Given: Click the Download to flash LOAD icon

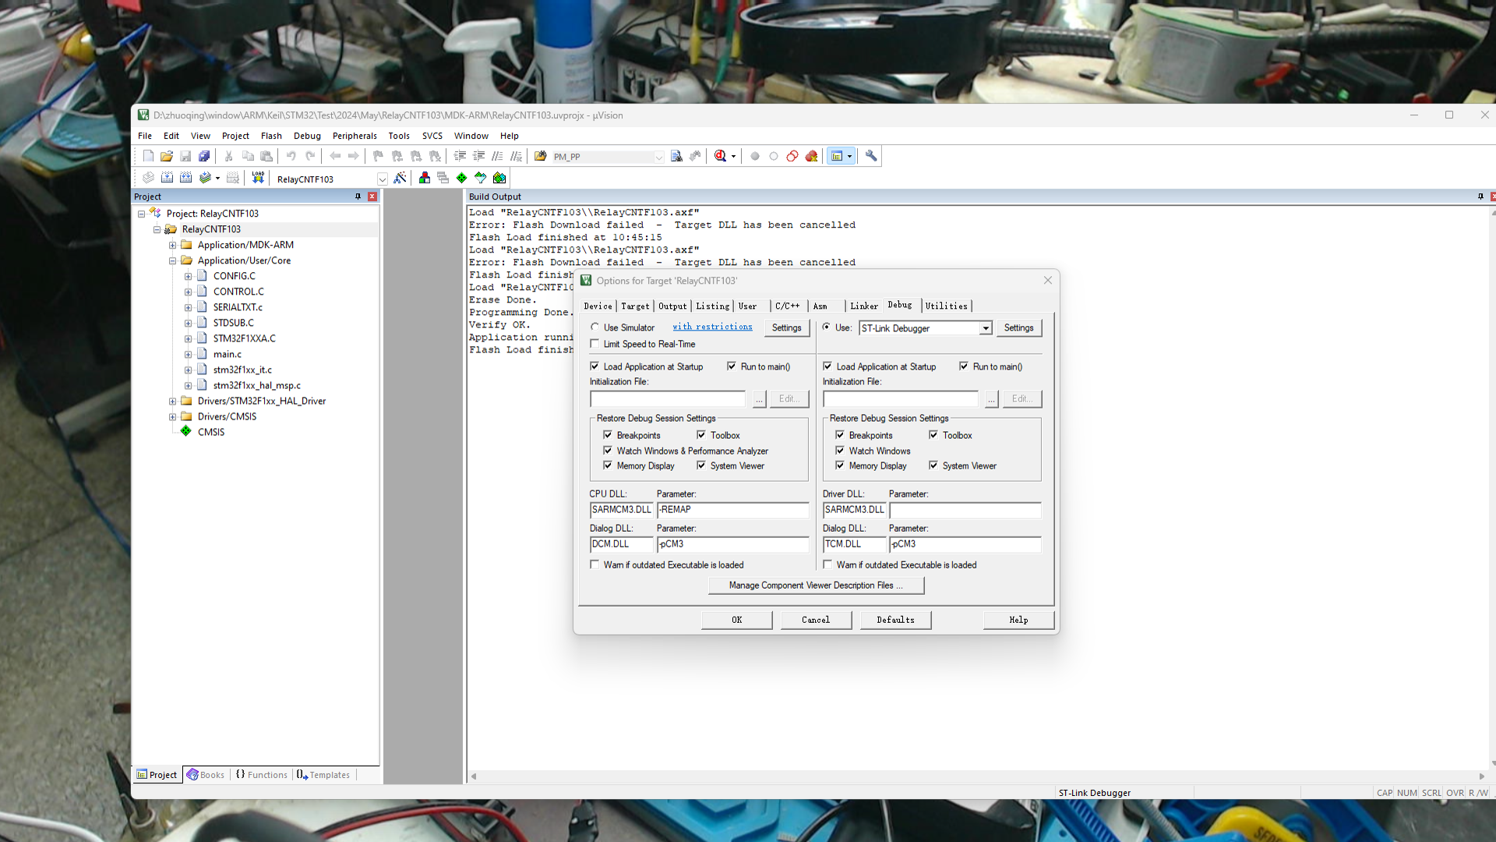Looking at the screenshot, I should [258, 178].
